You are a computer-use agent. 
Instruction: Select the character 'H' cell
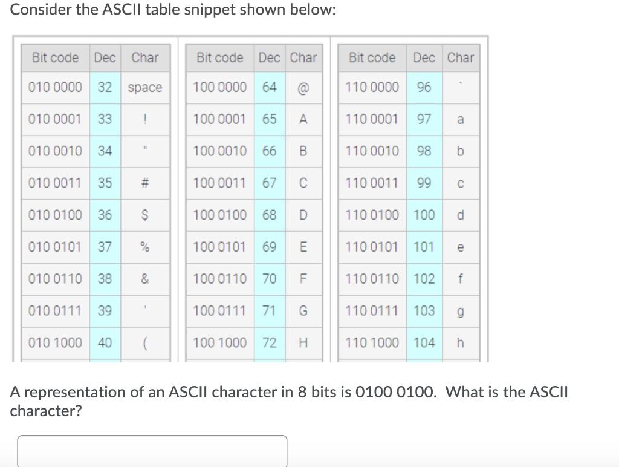click(x=304, y=343)
